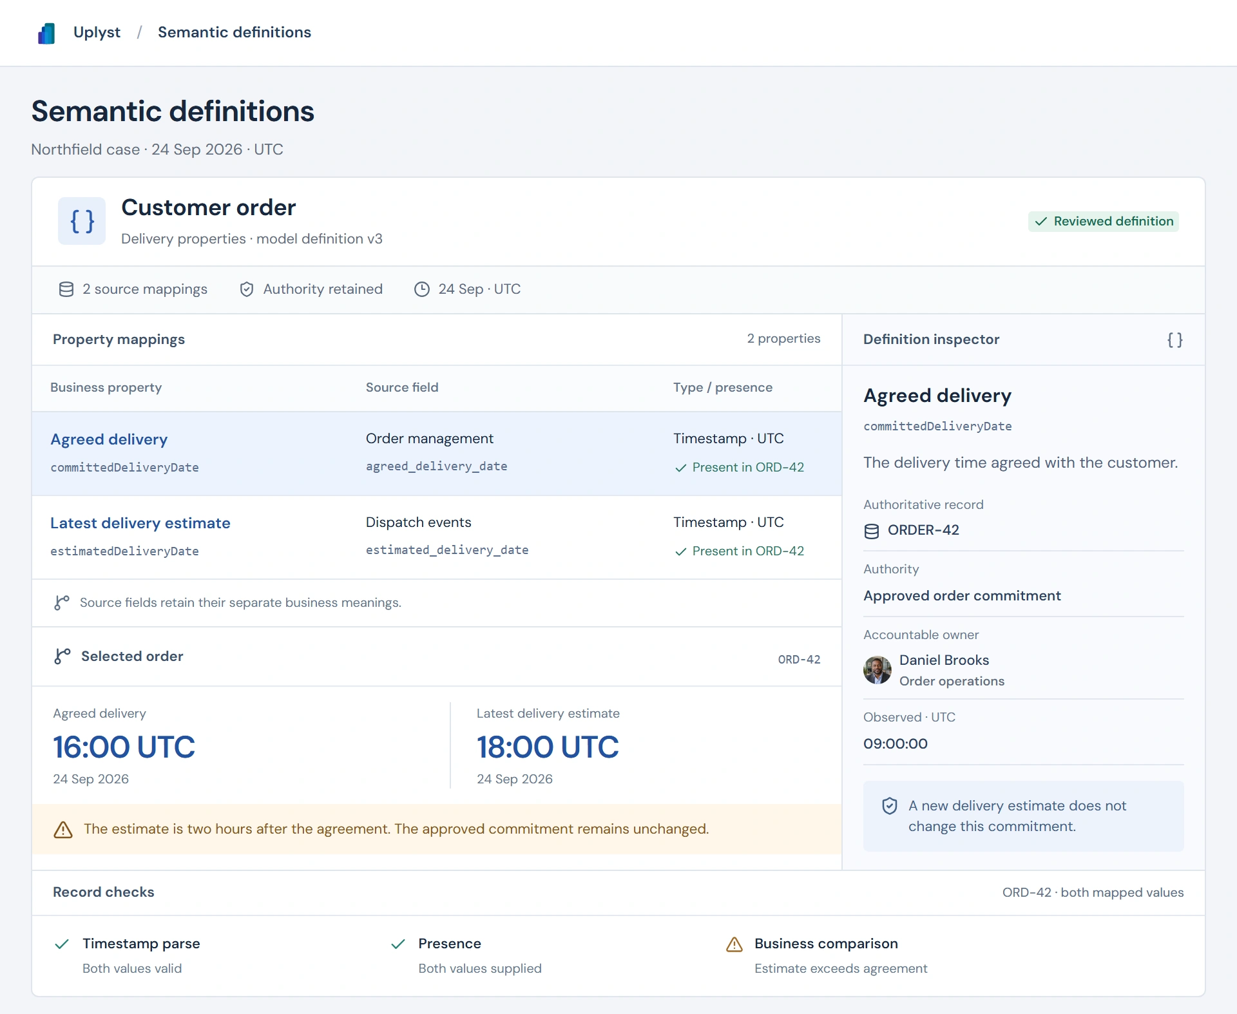The height and width of the screenshot is (1014, 1237).
Task: Select the Source field column header
Action: point(402,387)
